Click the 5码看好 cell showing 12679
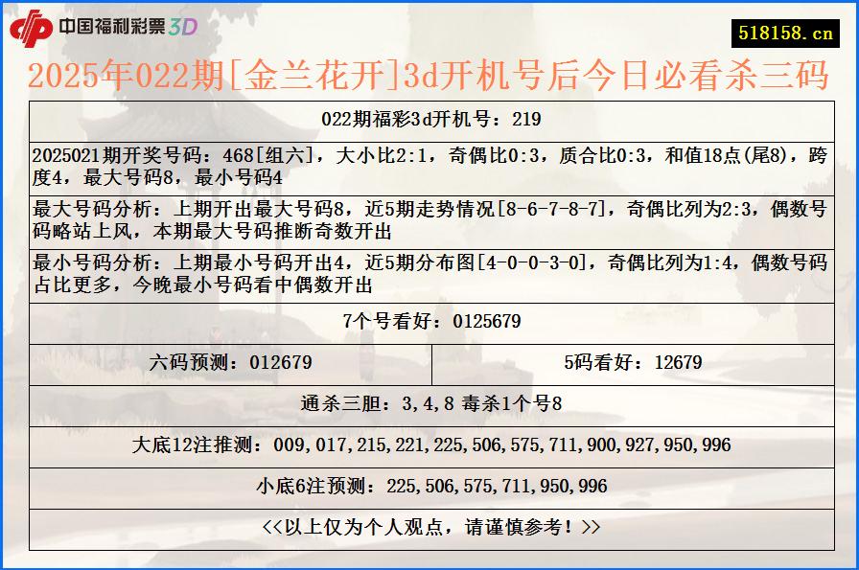This screenshot has height=570, width=859. [x=637, y=361]
